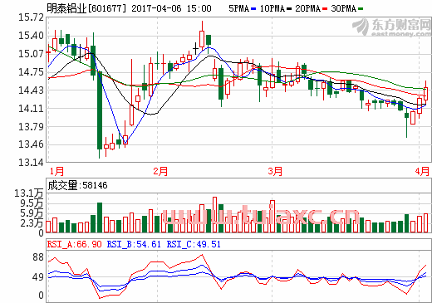Click the 1月 month marker

point(56,171)
